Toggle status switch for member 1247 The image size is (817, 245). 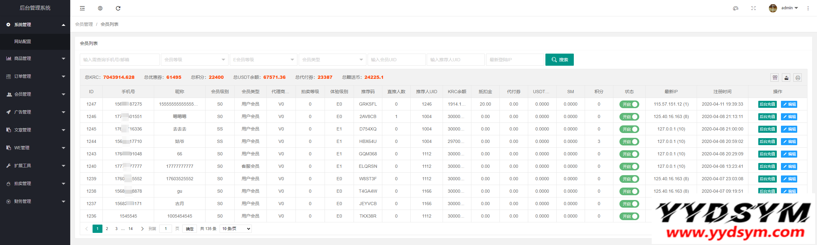pos(629,104)
